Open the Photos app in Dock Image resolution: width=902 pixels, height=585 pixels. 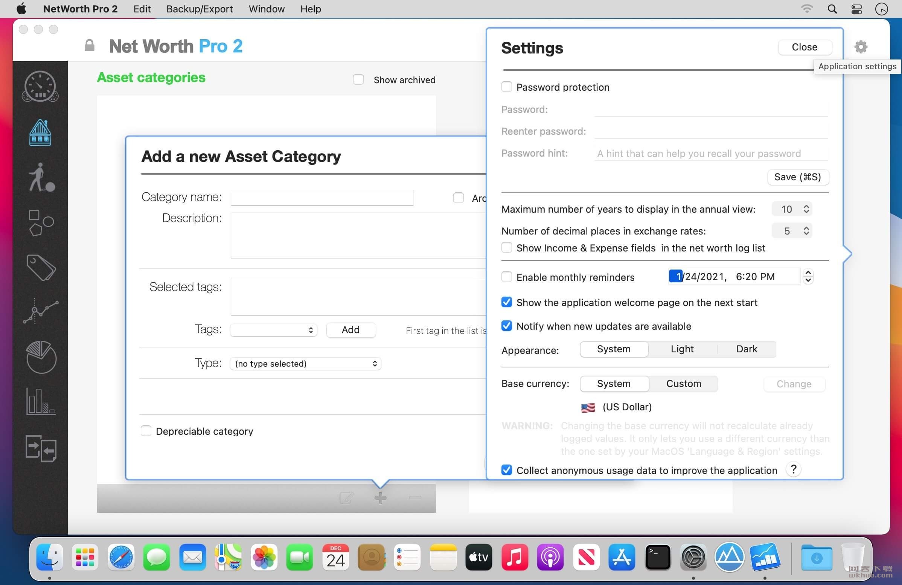tap(264, 557)
